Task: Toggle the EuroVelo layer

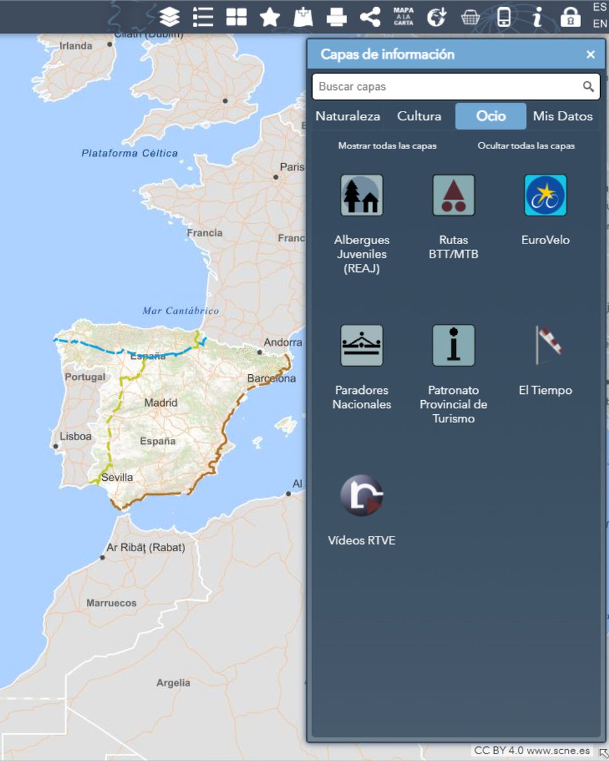Action: [x=546, y=195]
